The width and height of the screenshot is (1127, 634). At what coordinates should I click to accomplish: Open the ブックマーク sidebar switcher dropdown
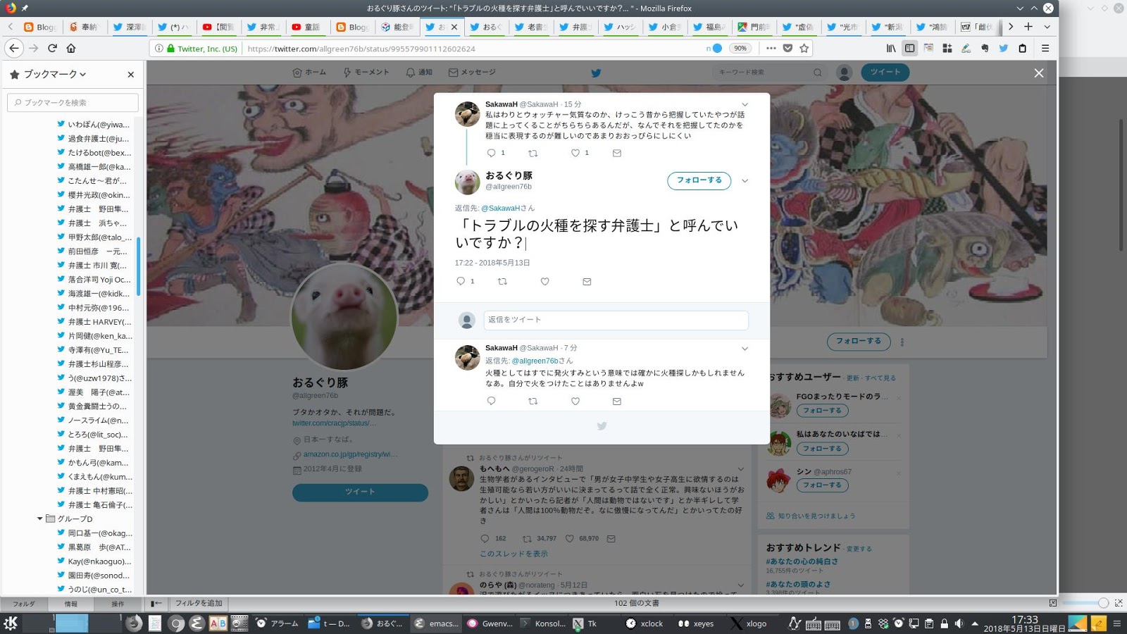click(x=55, y=74)
